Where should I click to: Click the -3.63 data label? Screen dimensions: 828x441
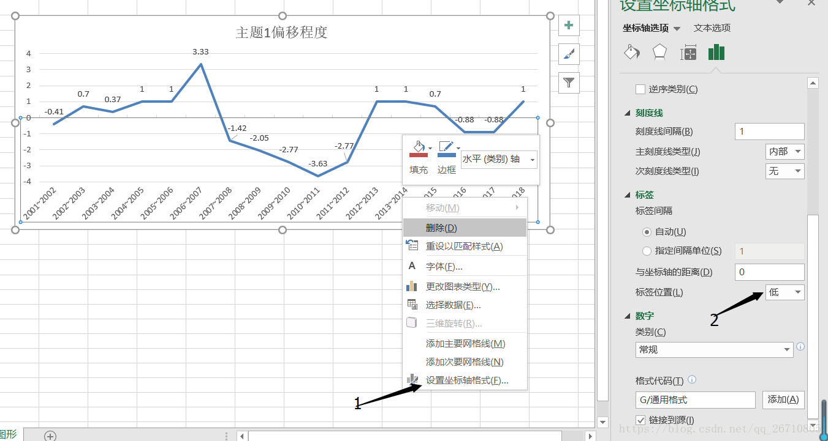317,164
